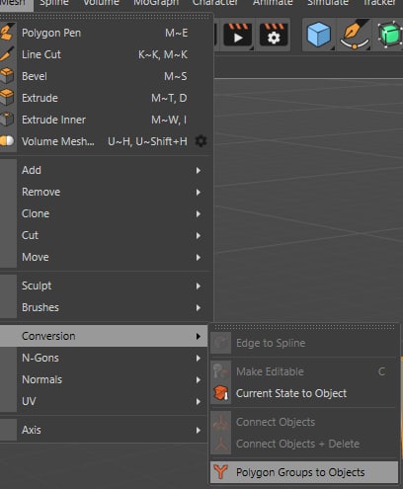Open the Character menu

click(215, 3)
